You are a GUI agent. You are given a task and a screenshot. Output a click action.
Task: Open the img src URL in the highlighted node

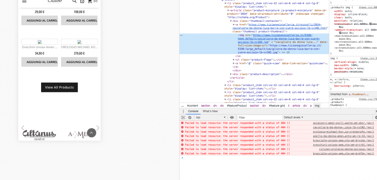pos(279,38)
